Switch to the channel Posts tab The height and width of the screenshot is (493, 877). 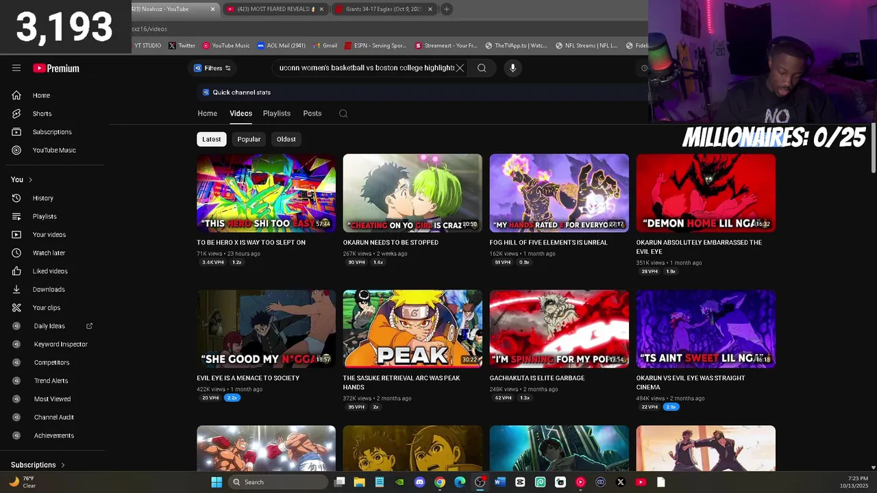[312, 114]
